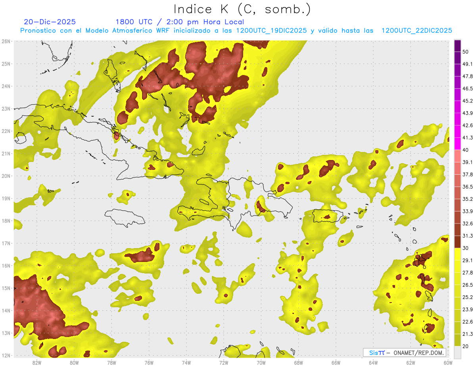Screen dimensions: 476x368
Task: Click the colorbar value 27.8
Action: tap(467, 273)
